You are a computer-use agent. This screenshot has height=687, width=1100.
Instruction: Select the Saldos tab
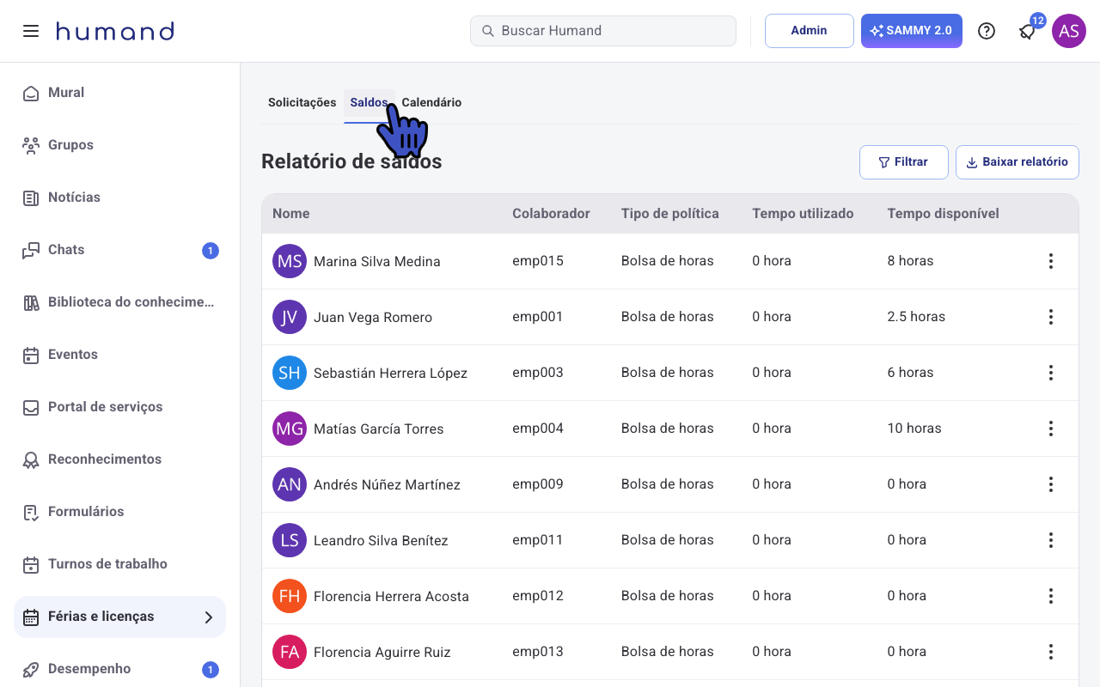(369, 102)
